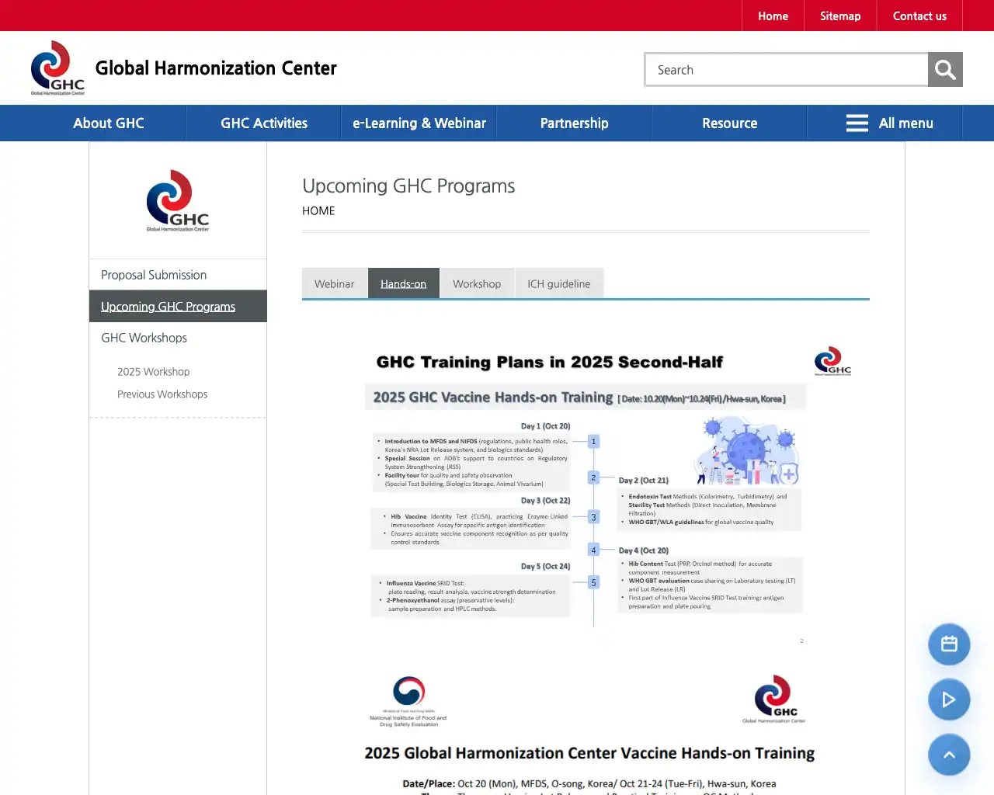The width and height of the screenshot is (994, 795).
Task: Open the calendar floating button
Action: click(x=949, y=644)
